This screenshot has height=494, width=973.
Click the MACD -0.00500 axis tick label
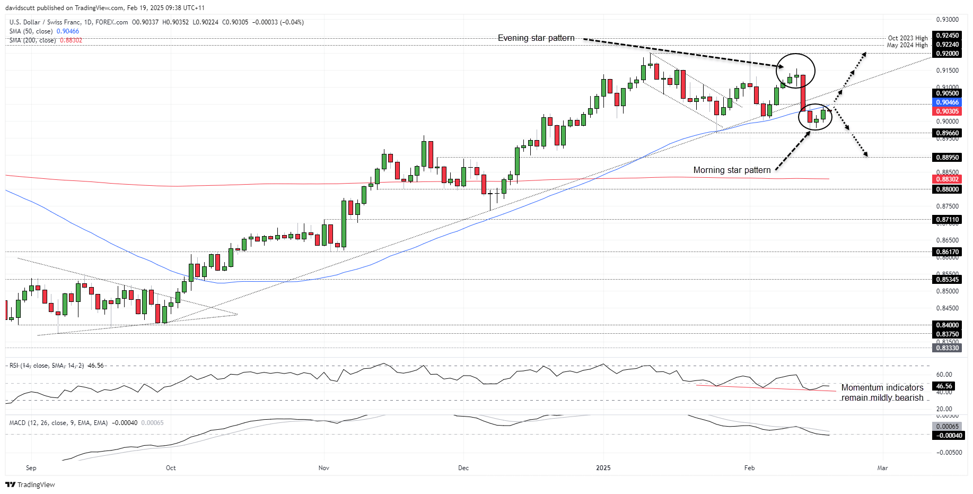948,453
